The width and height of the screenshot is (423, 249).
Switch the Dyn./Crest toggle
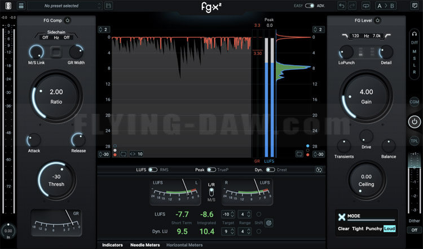point(270,170)
